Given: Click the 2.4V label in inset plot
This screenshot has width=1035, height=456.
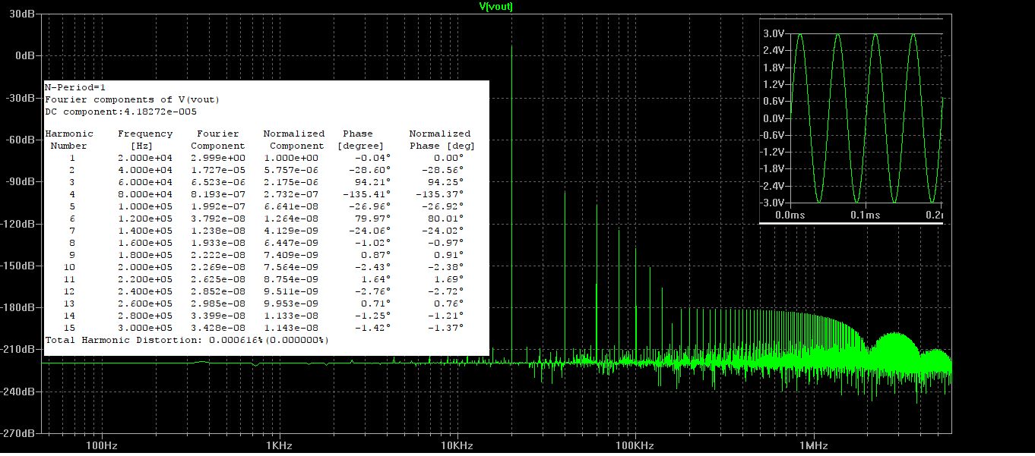Looking at the screenshot, I should pos(774,50).
